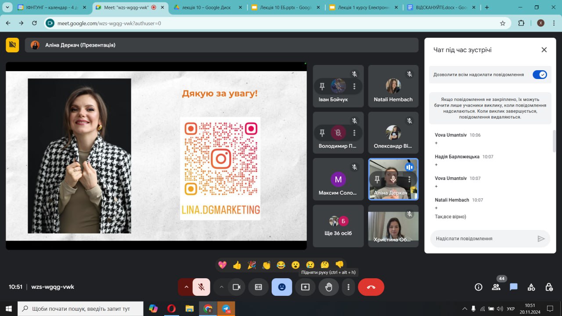Open the emoji reactions button
562x316 pixels.
282,287
